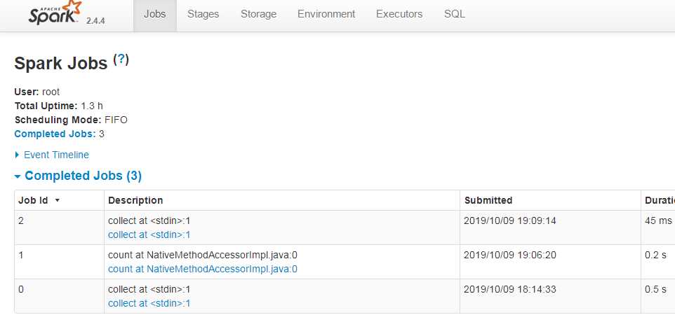
Task: Sort table by Job Id column
Action: 33,200
